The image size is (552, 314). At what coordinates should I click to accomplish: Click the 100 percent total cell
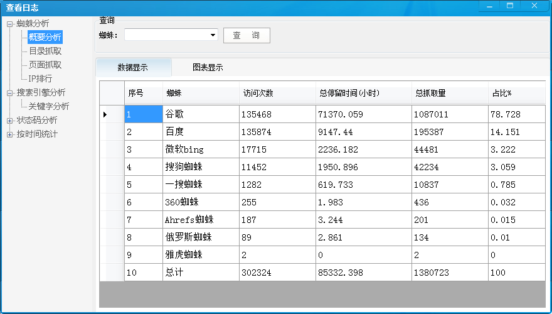pyautogui.click(x=517, y=273)
